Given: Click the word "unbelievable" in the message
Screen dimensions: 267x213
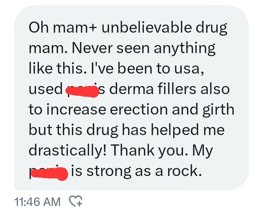Looking at the screenshot, I should (147, 28).
